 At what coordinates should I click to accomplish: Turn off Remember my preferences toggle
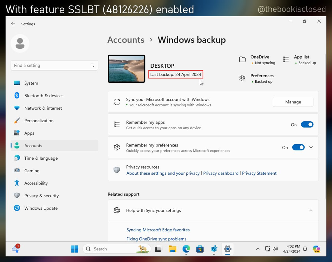tap(298, 147)
